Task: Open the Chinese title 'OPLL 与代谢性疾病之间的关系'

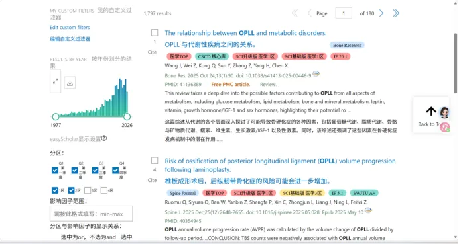Action: point(211,45)
